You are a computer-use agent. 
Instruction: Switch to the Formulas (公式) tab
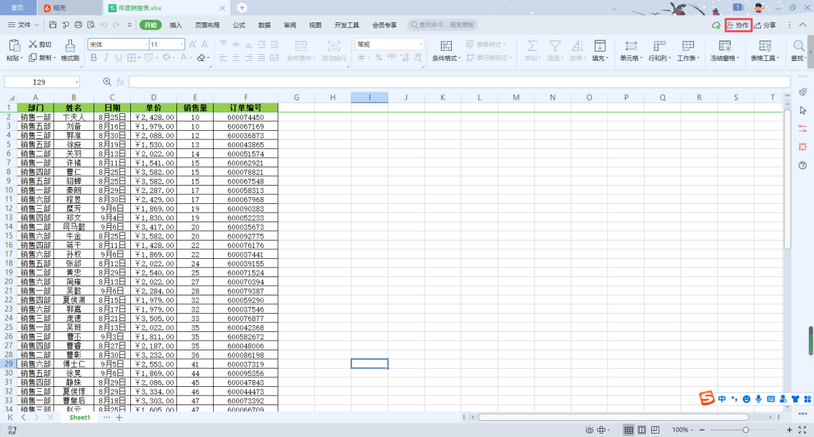(x=239, y=25)
